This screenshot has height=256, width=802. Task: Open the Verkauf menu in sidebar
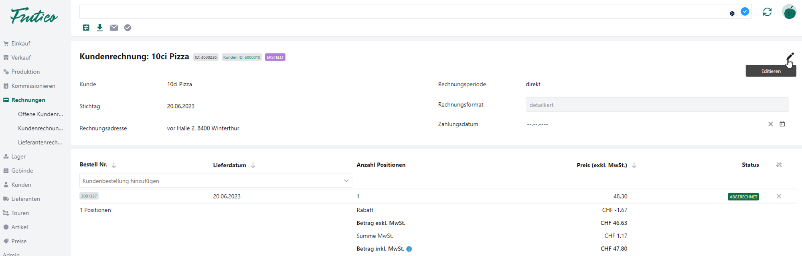coord(21,58)
